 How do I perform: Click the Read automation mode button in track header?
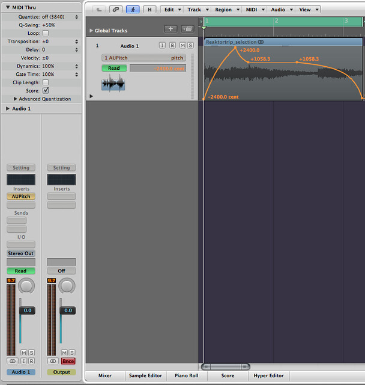pos(114,68)
